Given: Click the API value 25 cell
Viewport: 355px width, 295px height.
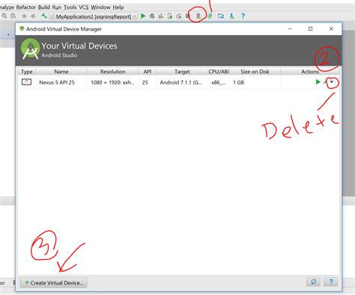Looking at the screenshot, I should click(145, 82).
